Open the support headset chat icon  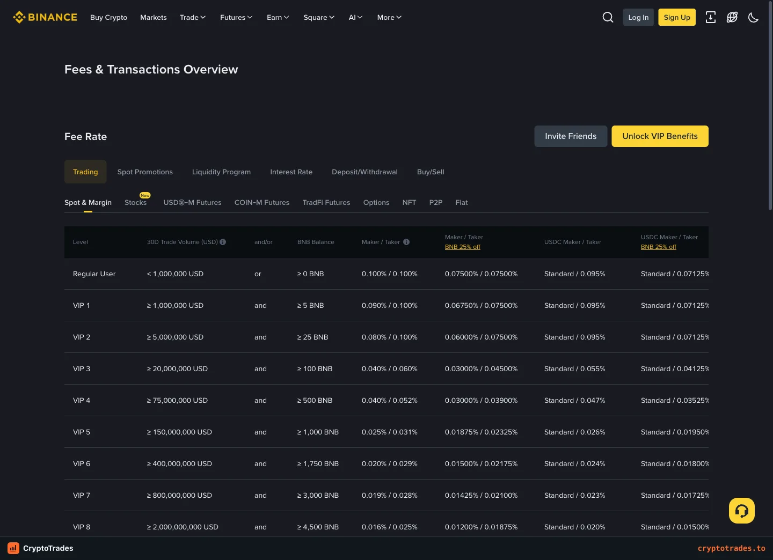click(742, 511)
